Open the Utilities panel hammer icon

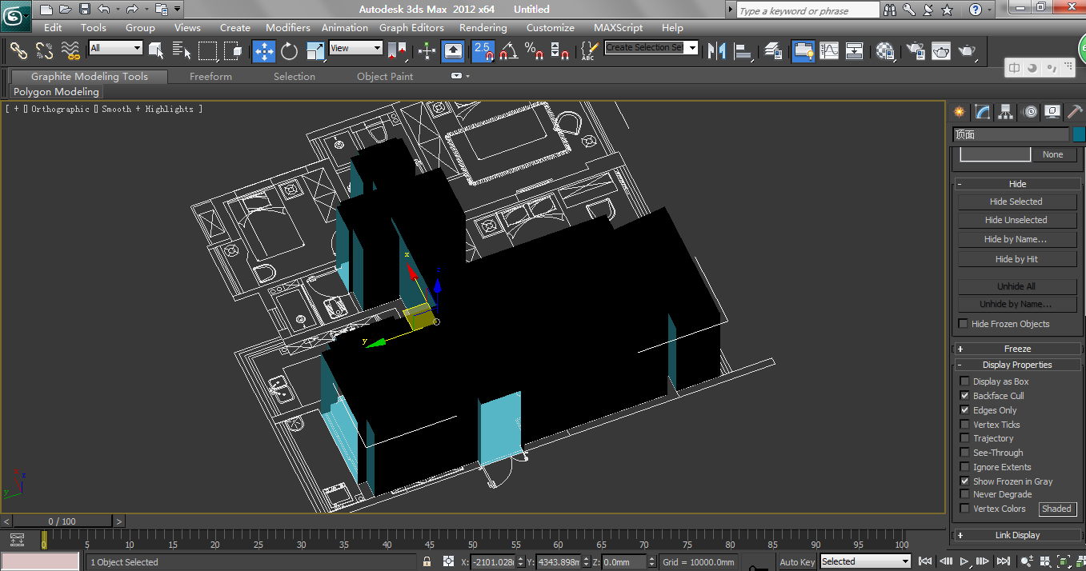pos(1074,112)
